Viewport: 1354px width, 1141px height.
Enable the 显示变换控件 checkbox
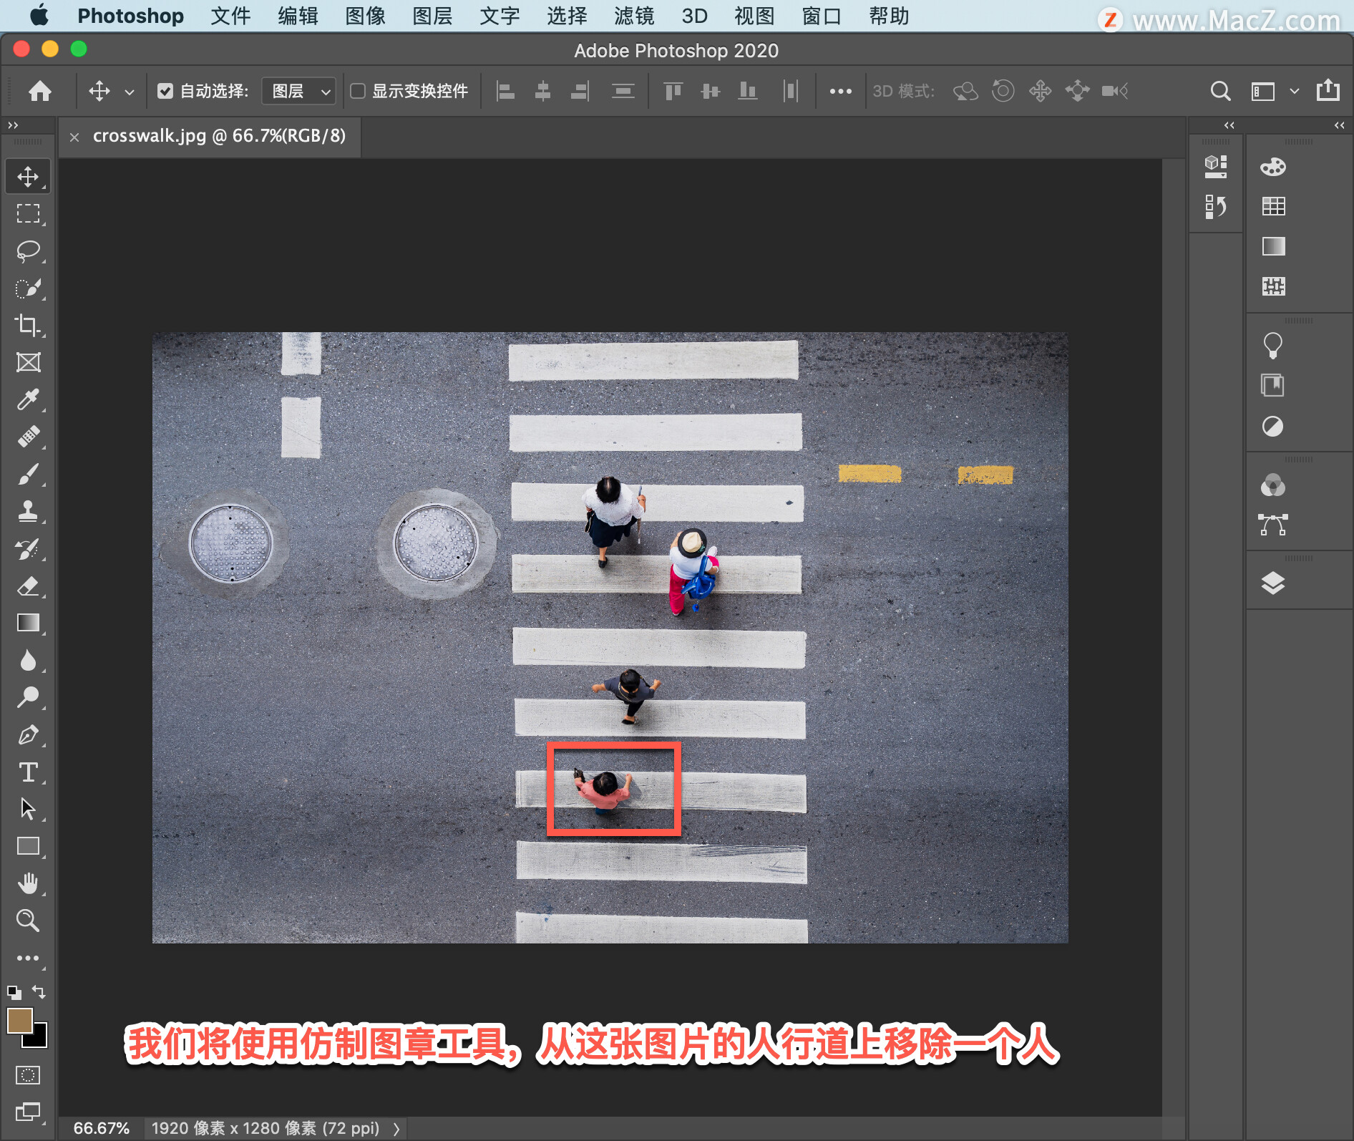pos(358,91)
